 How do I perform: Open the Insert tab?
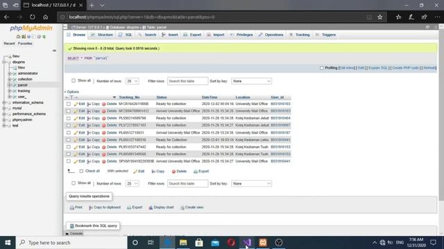tap(170, 35)
